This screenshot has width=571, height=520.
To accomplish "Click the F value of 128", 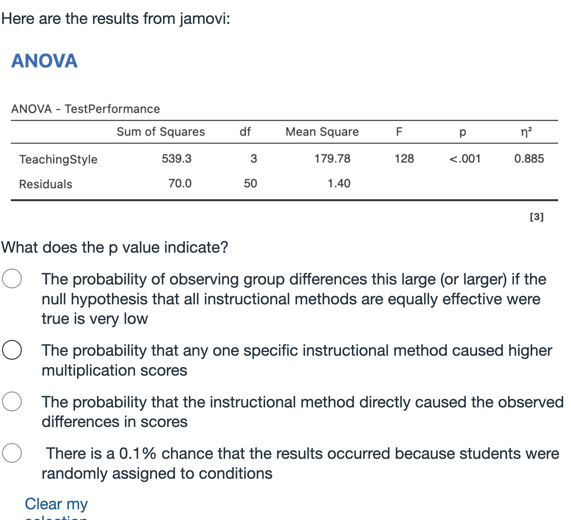I will point(404,159).
